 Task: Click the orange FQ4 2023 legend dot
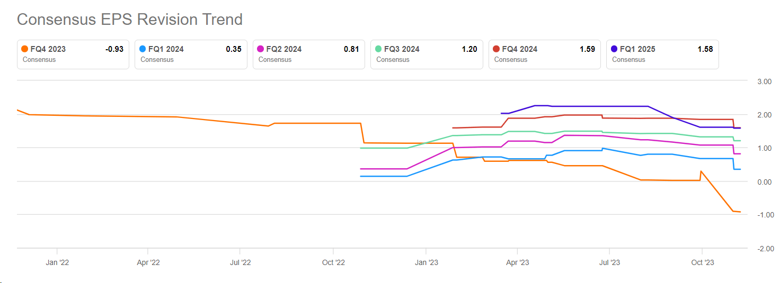[25, 49]
